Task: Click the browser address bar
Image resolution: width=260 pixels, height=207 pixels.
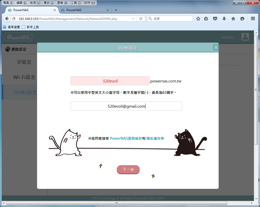Action: 75,19
